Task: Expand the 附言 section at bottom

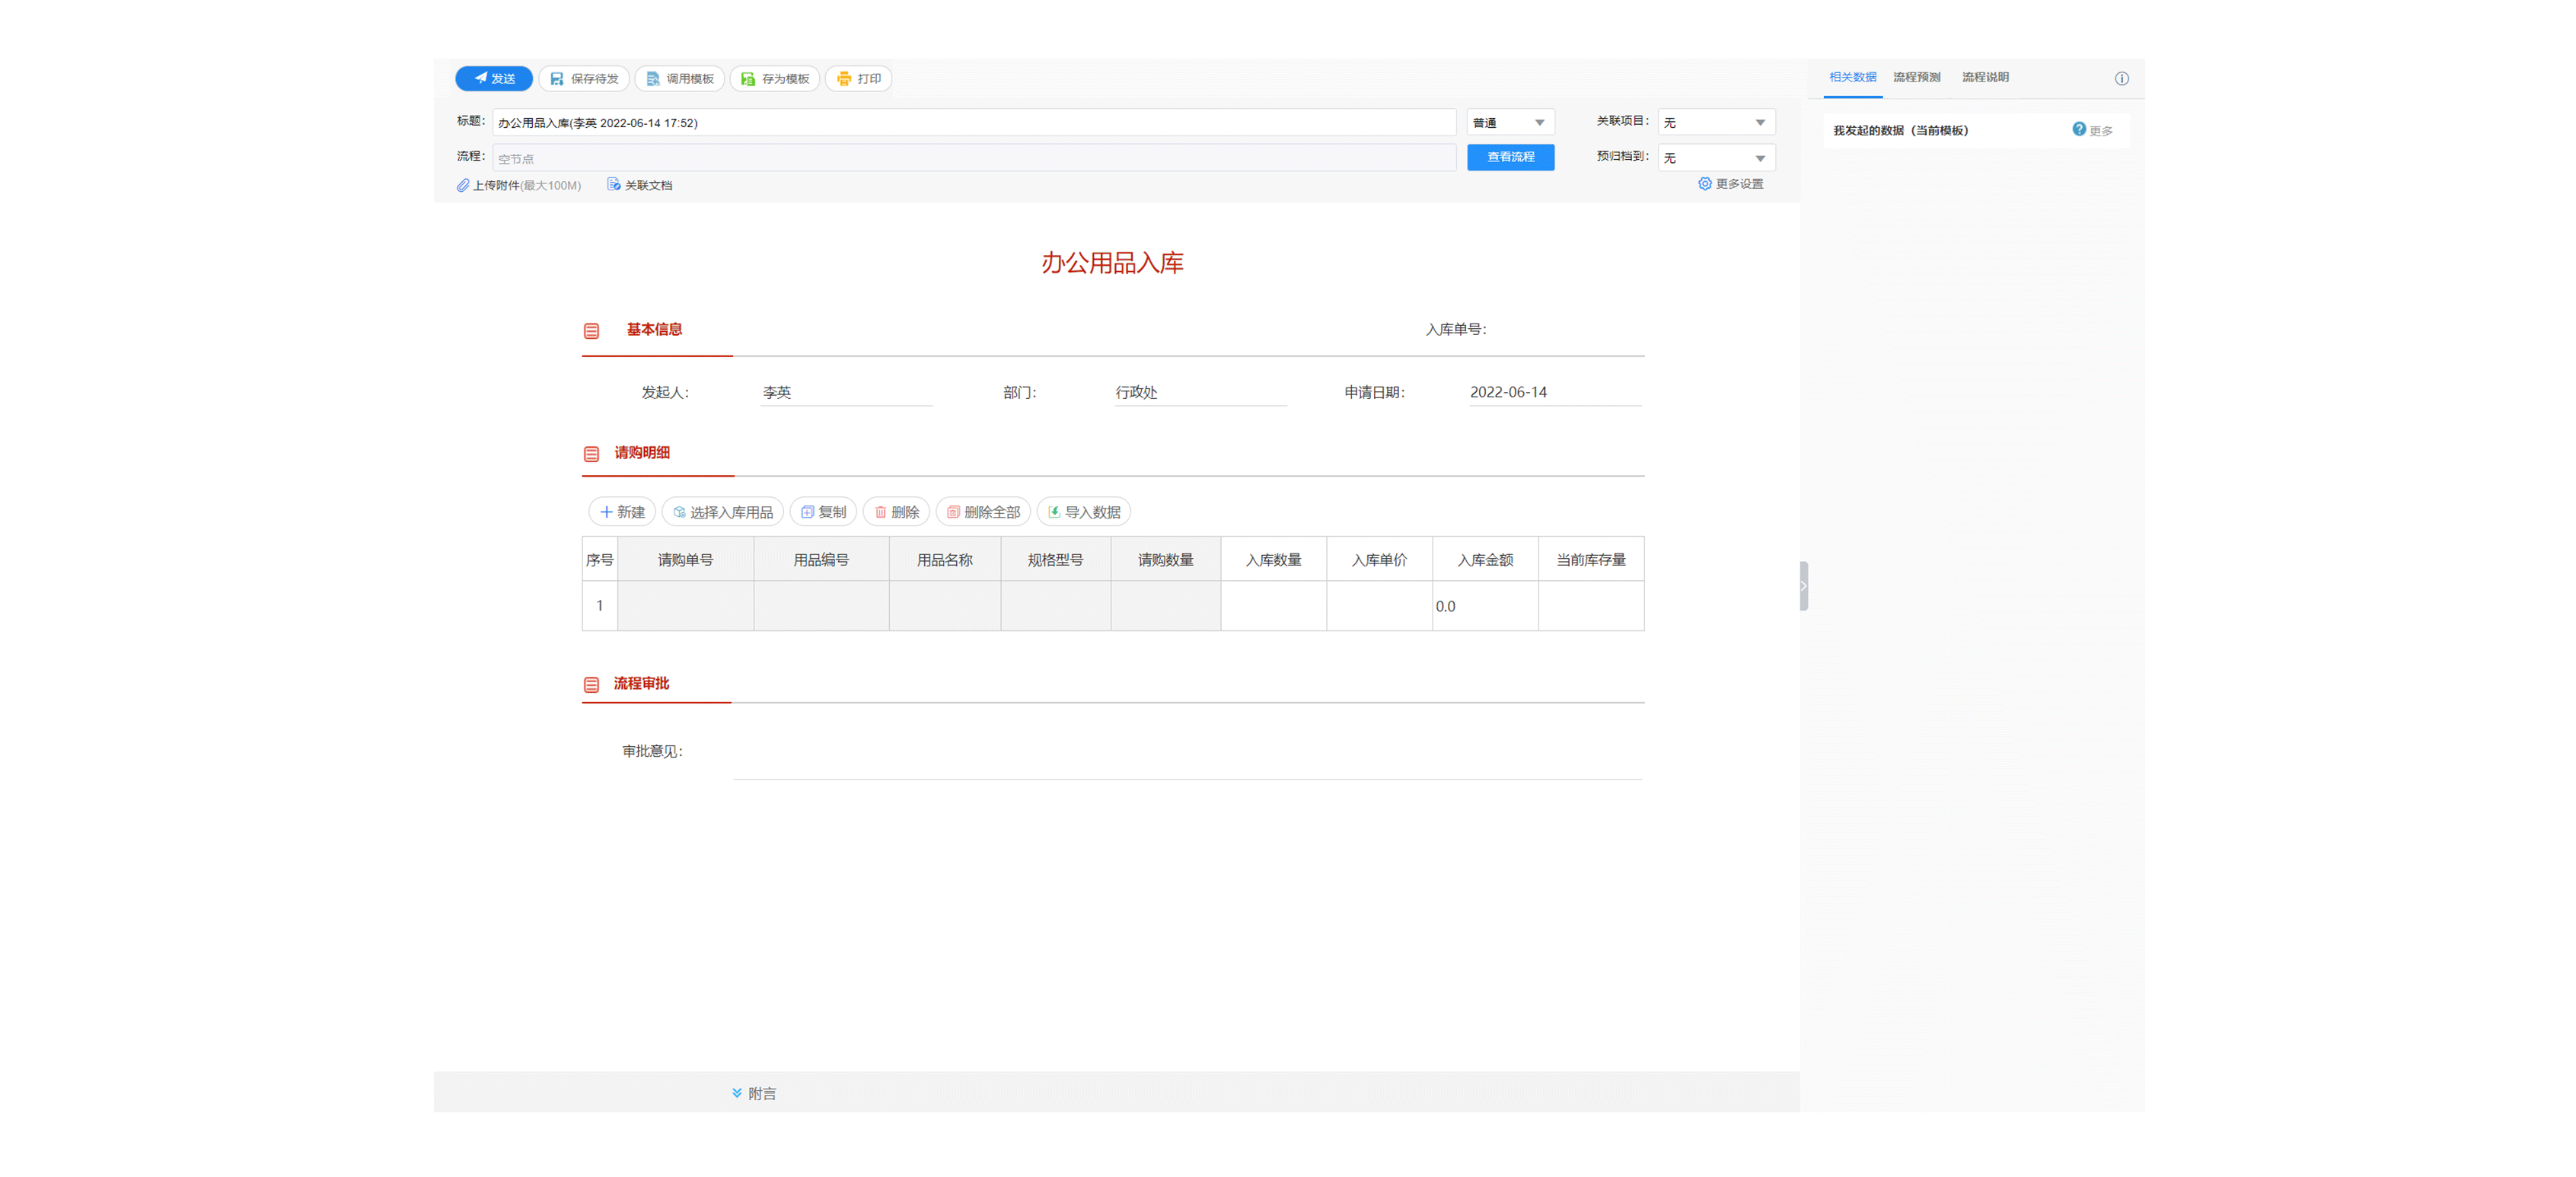Action: coord(753,1093)
